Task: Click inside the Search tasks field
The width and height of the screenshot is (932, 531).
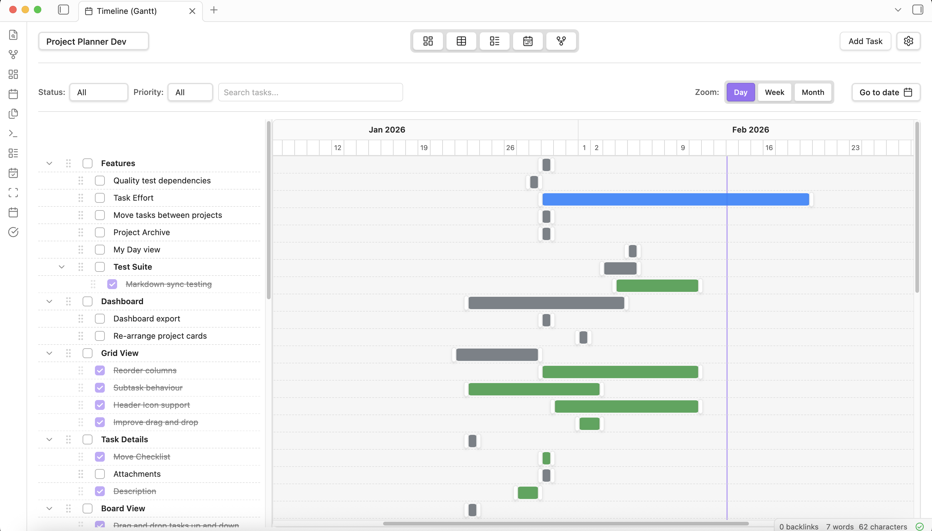Action: [310, 92]
